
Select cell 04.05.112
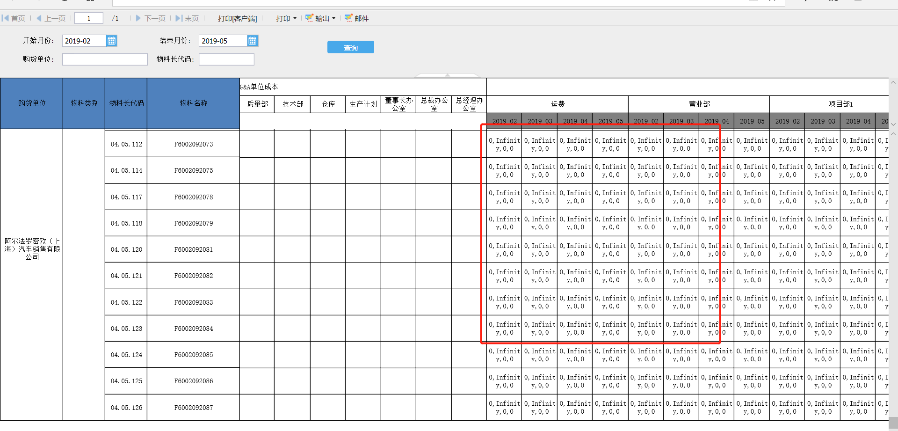pyautogui.click(x=126, y=144)
